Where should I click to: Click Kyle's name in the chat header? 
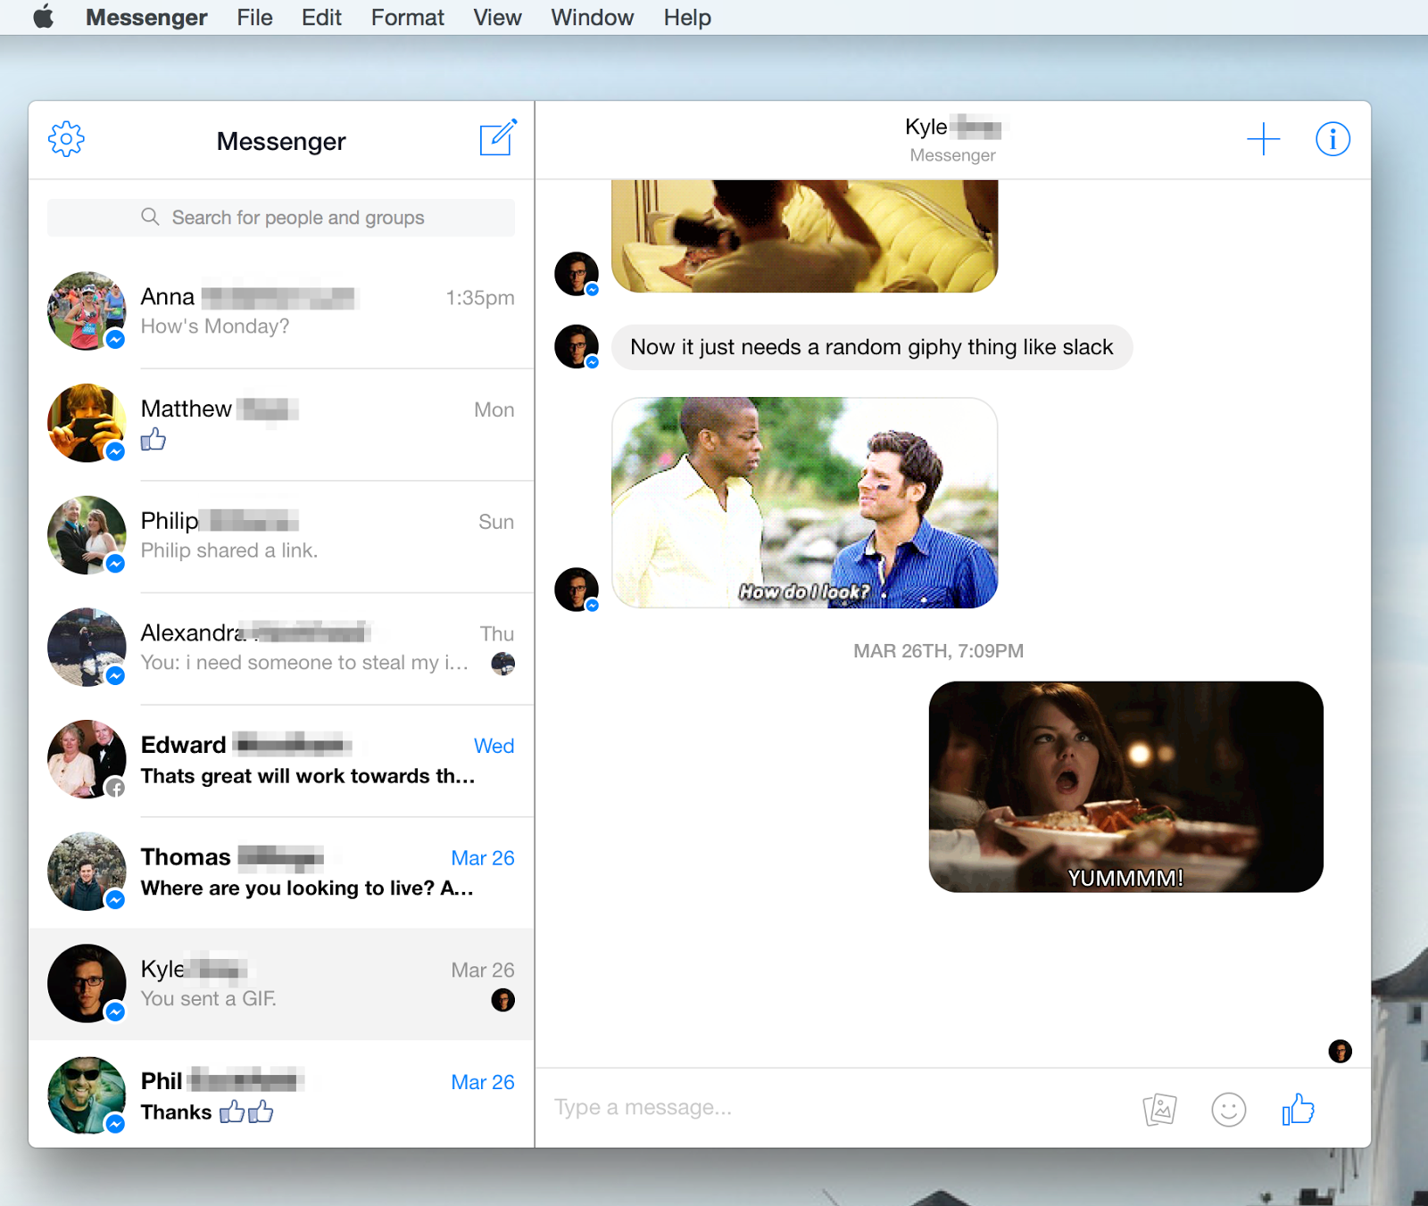(952, 128)
